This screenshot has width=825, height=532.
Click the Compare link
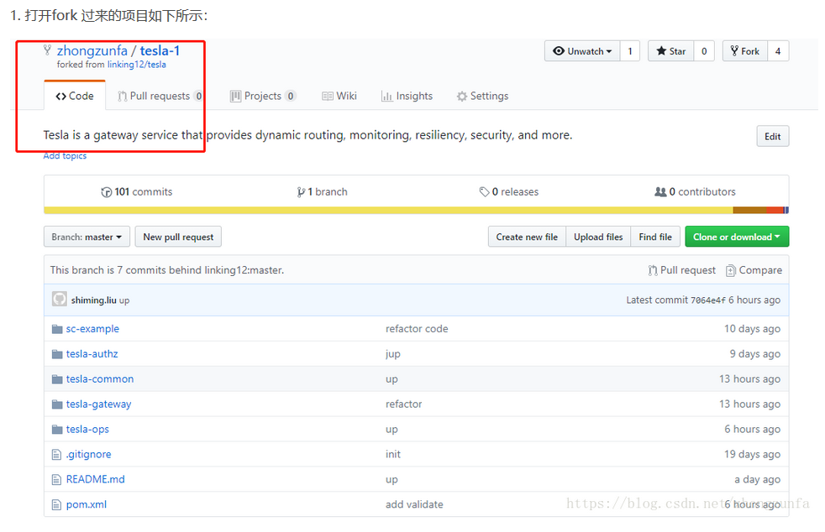click(754, 270)
